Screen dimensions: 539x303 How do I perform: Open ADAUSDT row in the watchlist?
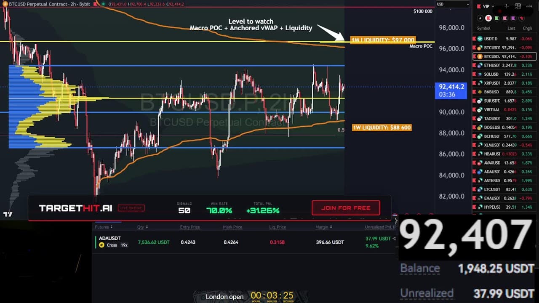tap(505, 172)
